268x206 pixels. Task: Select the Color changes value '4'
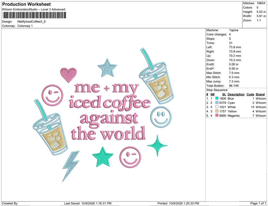(230, 35)
